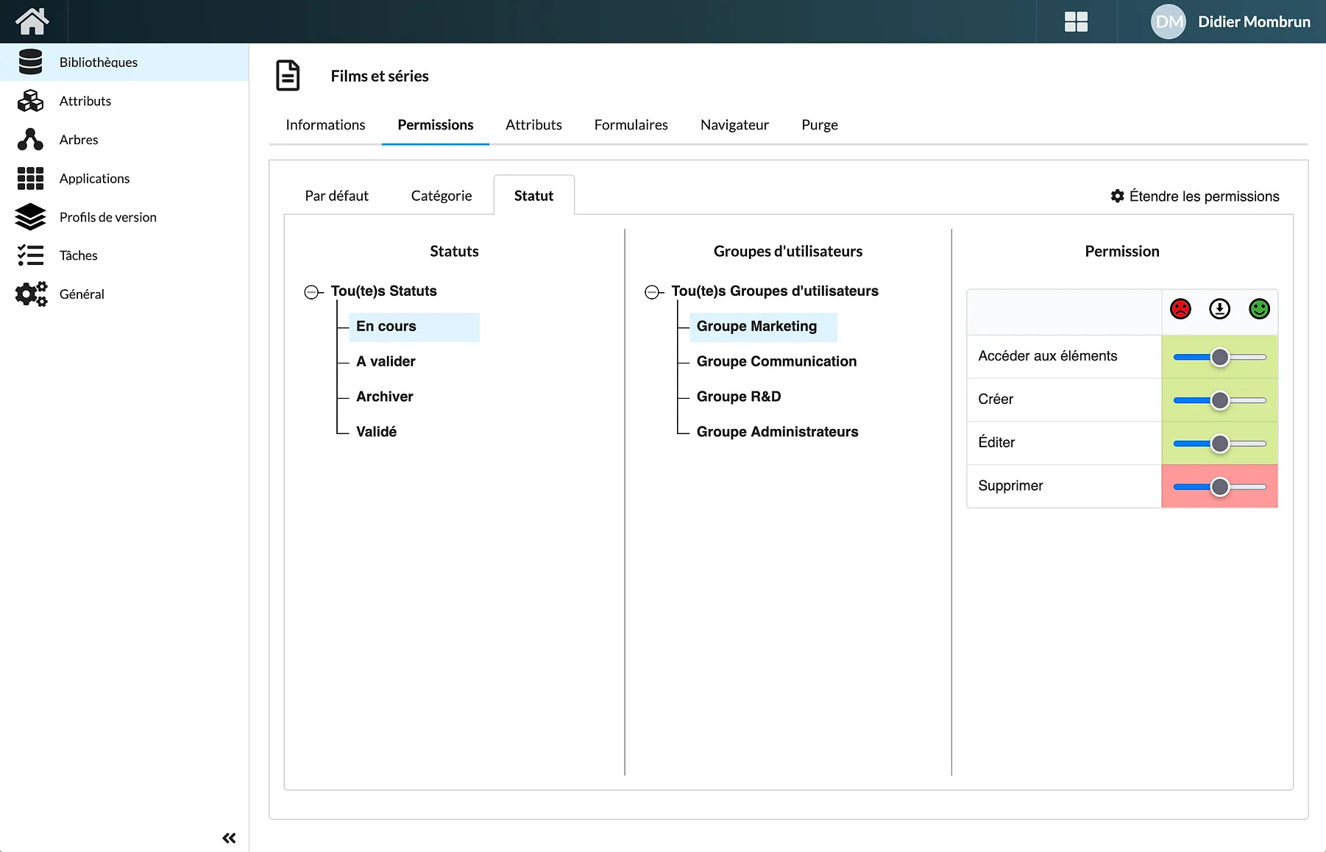Open the Purge tab
Viewport: 1326px width, 852px height.
[x=820, y=125]
